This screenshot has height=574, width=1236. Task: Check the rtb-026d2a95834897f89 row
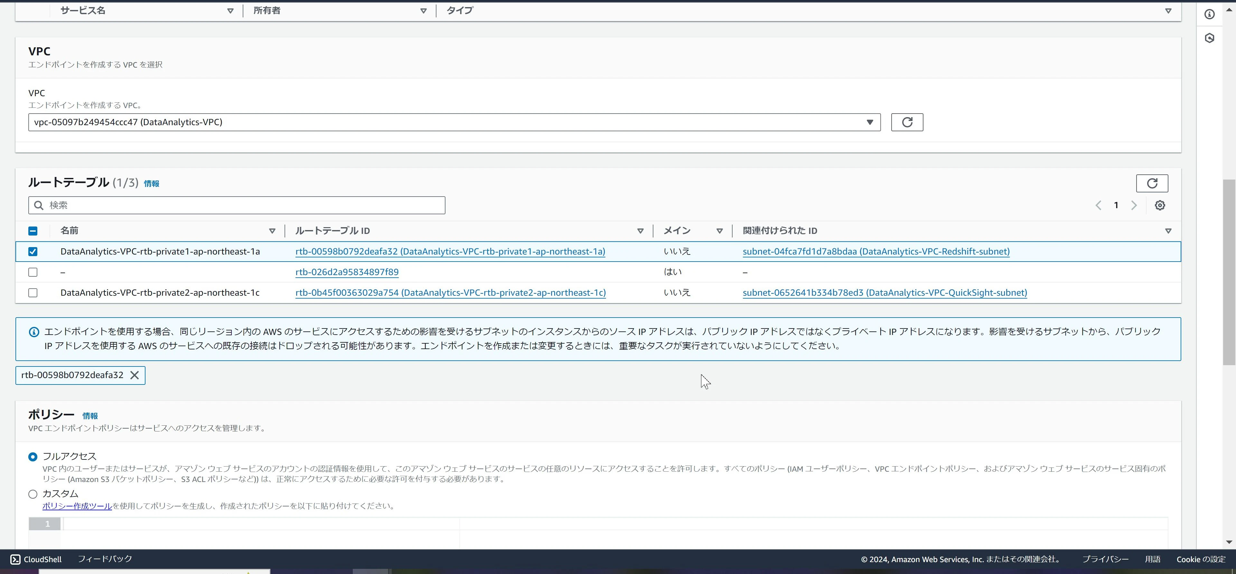pyautogui.click(x=33, y=273)
